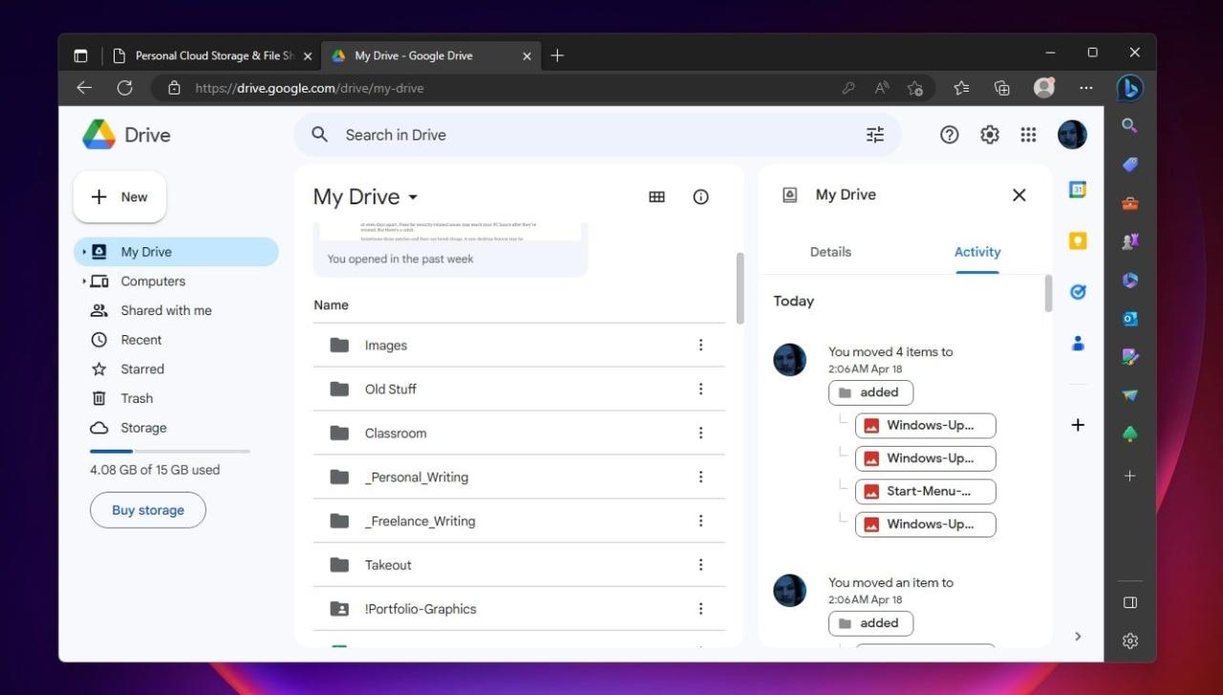This screenshot has height=695, width=1223.
Task: Open more actions for _Personal_Writing folder
Action: pyautogui.click(x=700, y=476)
